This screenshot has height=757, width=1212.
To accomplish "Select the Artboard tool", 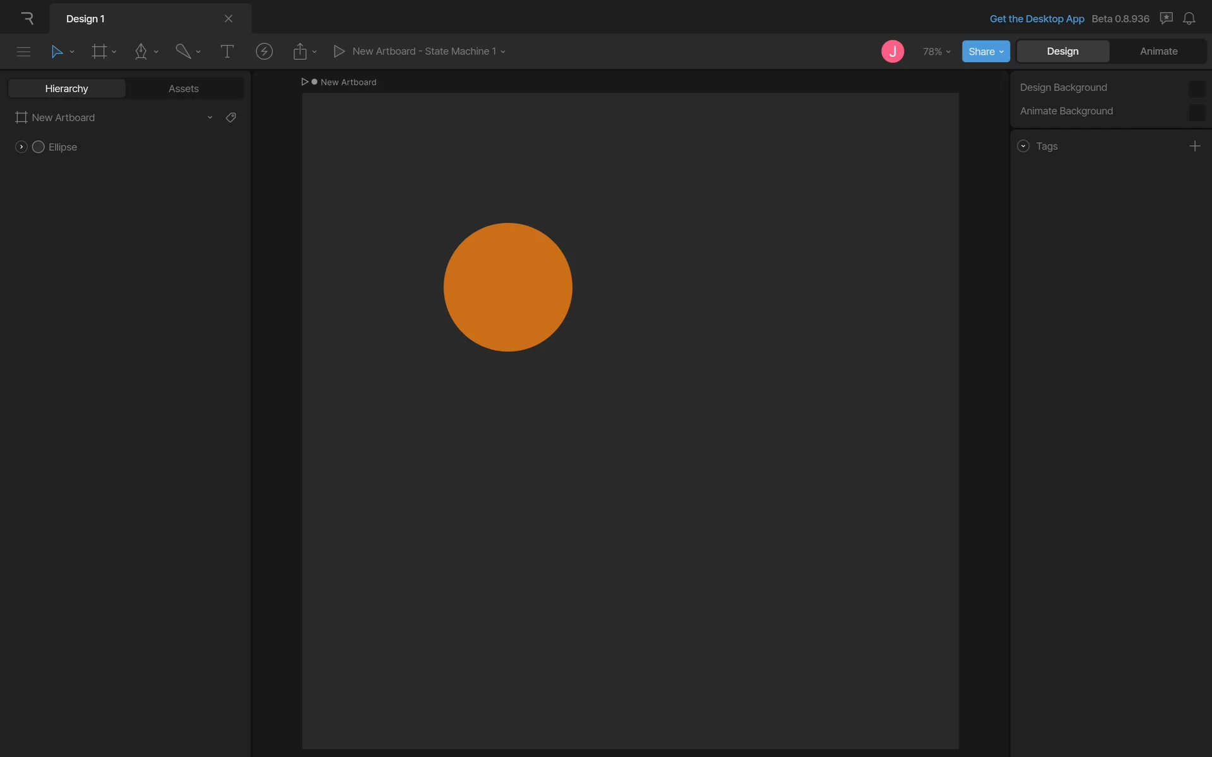I will coord(99,52).
